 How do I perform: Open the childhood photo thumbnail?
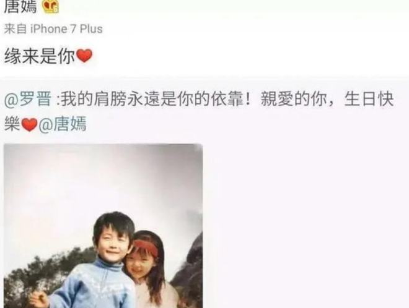(x=103, y=226)
